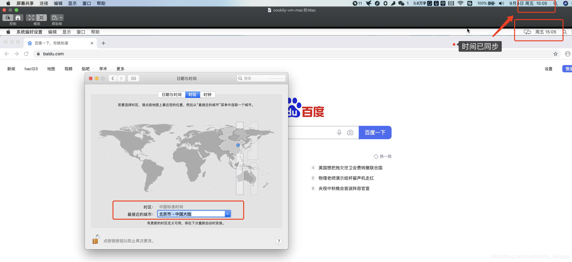Open the hao123 link
Image resolution: width=572 pixels, height=262 pixels.
[31, 69]
